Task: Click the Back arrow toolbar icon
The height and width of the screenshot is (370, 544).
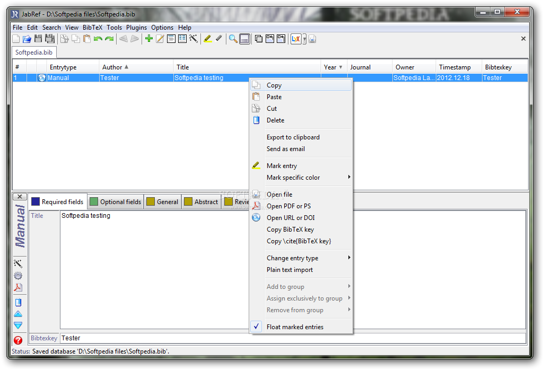Action: tap(124, 39)
